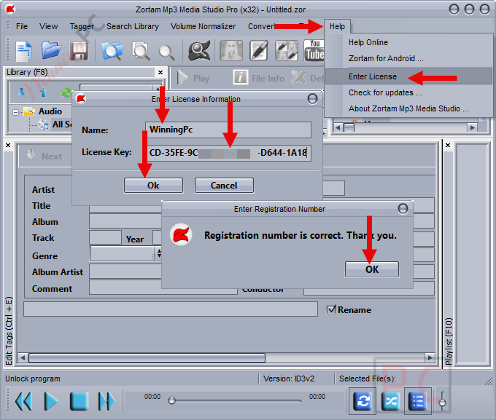This screenshot has width=496, height=420.
Task: Collapse the Audio tree node
Action: click(15, 112)
